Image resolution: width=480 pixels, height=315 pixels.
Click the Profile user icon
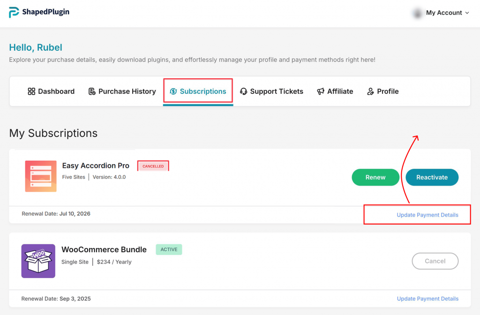click(x=370, y=91)
